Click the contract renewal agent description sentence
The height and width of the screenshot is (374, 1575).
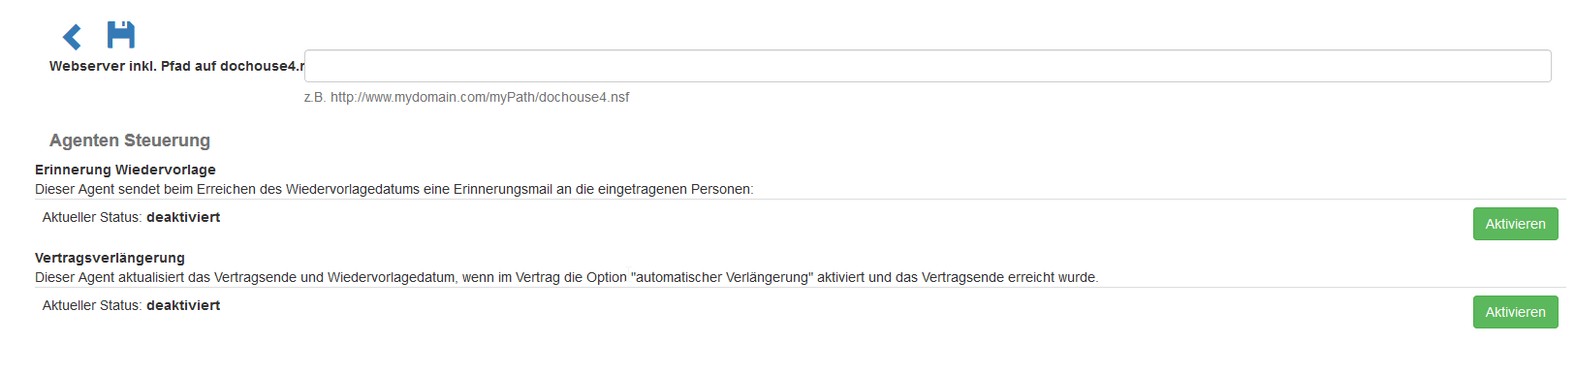coord(566,277)
